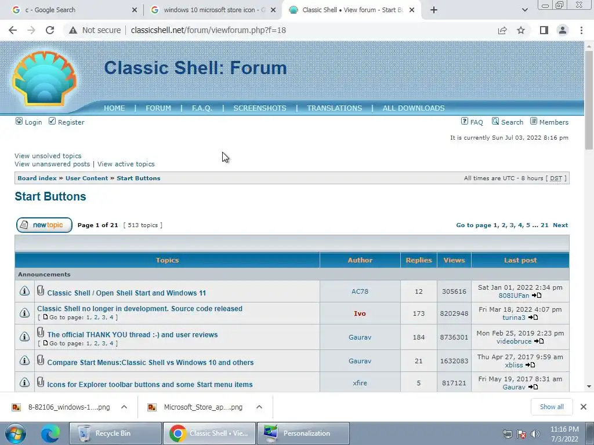Click announcement icon for Windows 11 topic row
594x445 pixels.
point(24,291)
